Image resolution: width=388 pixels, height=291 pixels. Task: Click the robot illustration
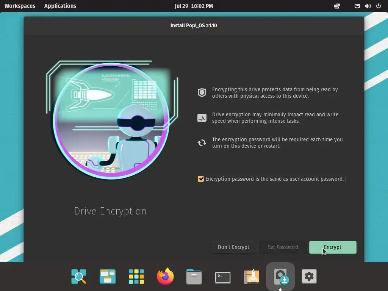tap(112, 120)
